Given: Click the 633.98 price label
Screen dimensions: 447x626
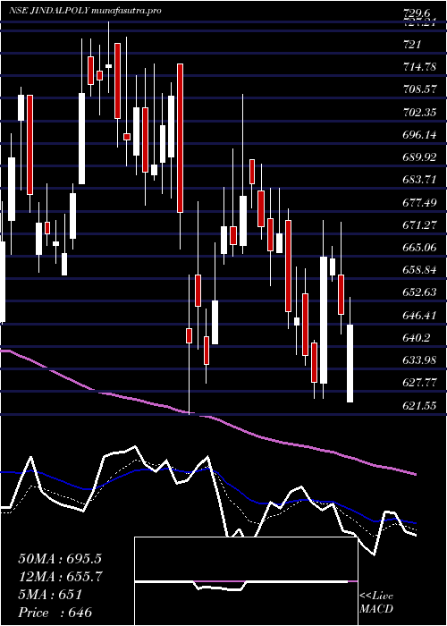Looking at the screenshot, I should pyautogui.click(x=419, y=360).
